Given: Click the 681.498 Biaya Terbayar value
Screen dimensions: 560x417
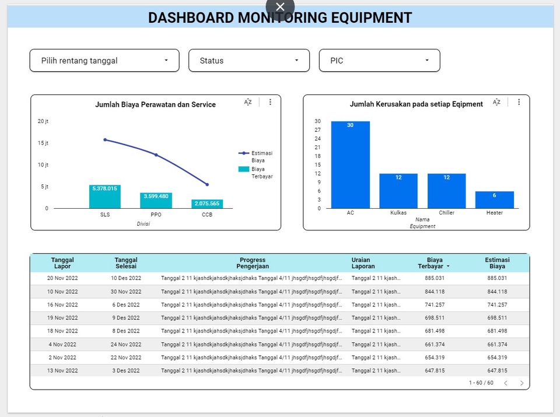Looking at the screenshot, I should tap(435, 331).
